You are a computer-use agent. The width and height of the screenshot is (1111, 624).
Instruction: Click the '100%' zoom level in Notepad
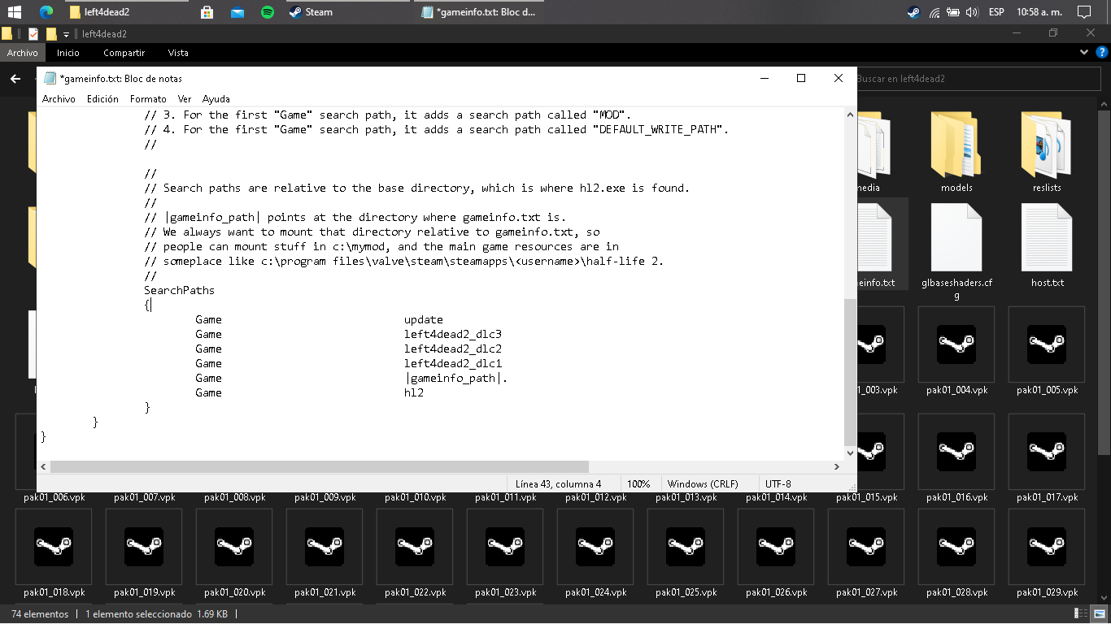638,483
